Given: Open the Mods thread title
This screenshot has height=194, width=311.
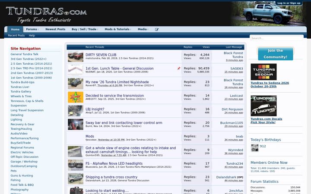Looking at the screenshot, I should click(90, 136).
